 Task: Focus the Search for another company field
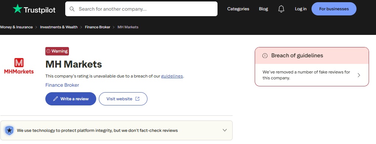(141, 9)
